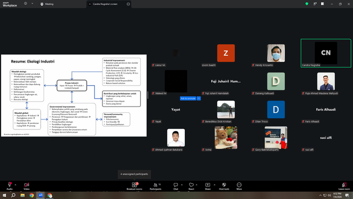Viewport: 353px width, 199px height.
Task: Select Puja Ahmad Maulana Wahyudi's photo
Action: 326,81
